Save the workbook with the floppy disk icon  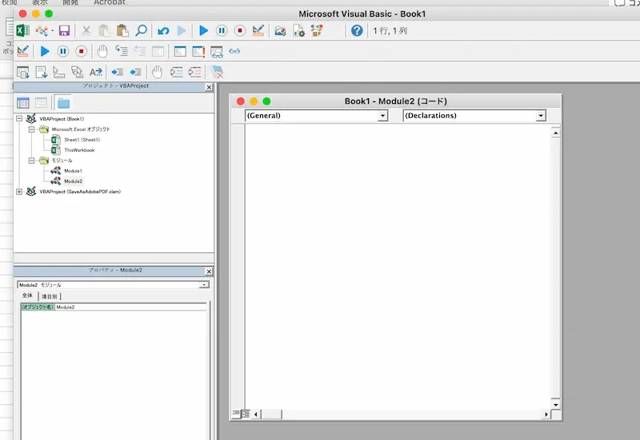[x=64, y=30]
